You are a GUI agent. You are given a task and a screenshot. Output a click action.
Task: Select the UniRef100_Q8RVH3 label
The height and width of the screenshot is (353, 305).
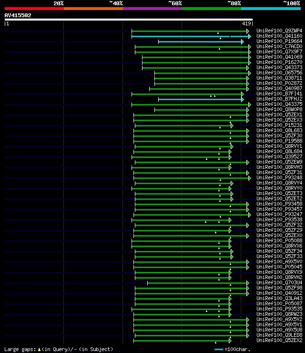pos(279,167)
